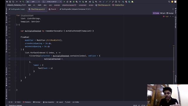Stop the running app with the stop icon

pos(86,2)
